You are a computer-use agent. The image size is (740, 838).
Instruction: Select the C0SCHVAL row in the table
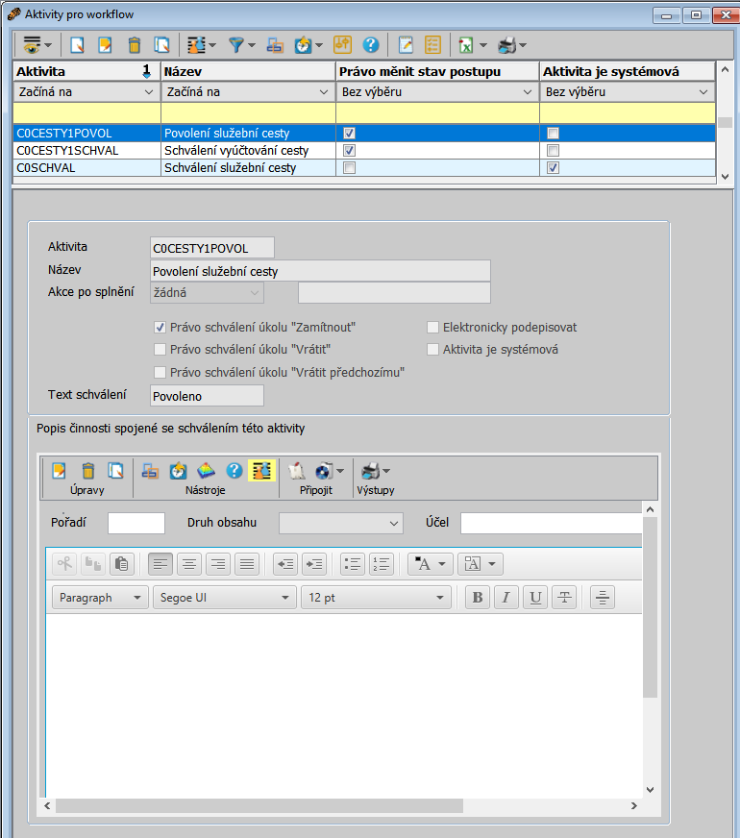(86, 168)
